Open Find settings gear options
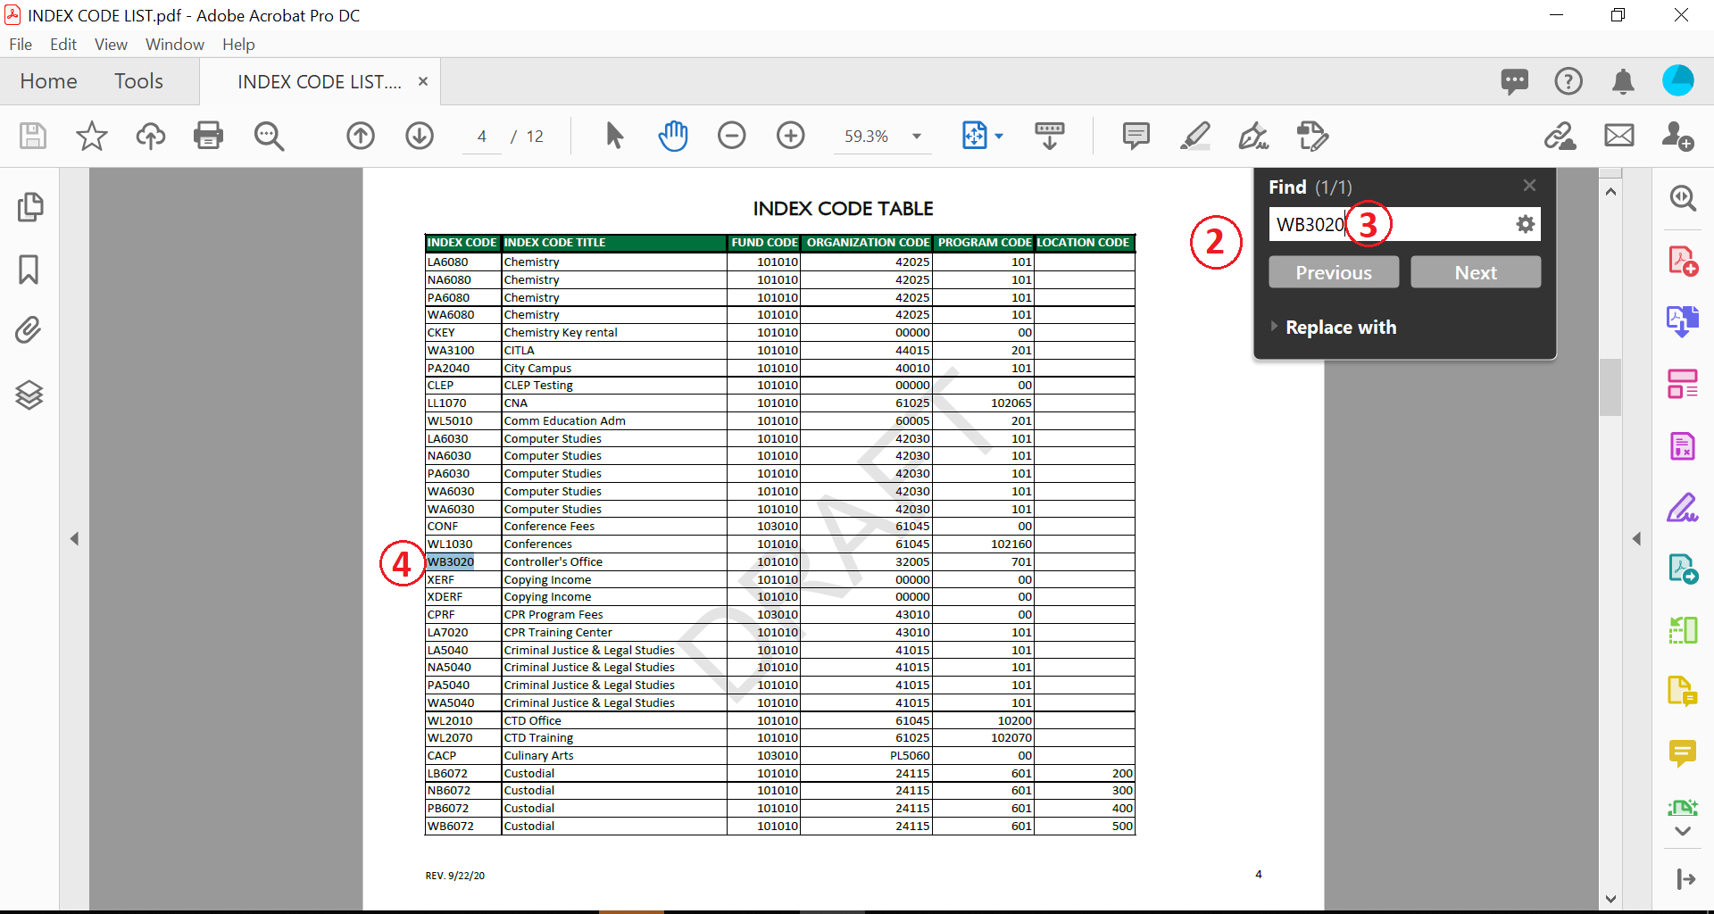 pyautogui.click(x=1525, y=224)
